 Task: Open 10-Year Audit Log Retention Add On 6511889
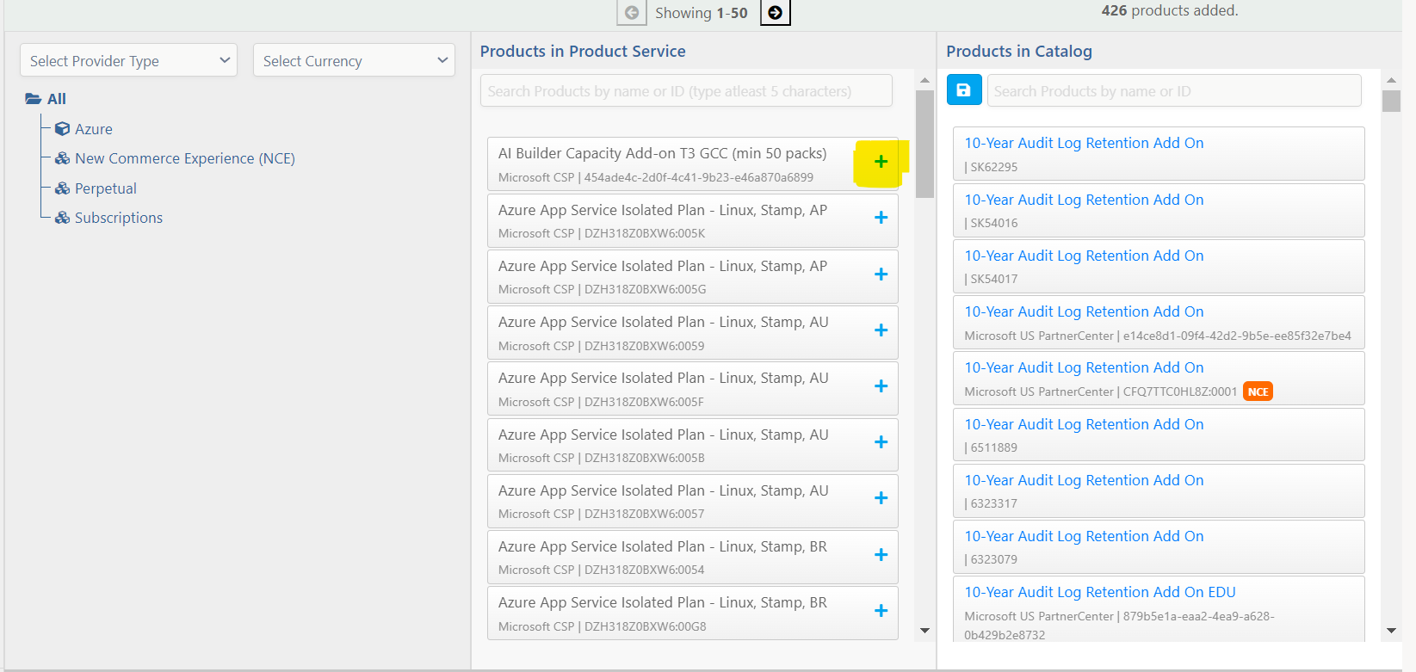pyautogui.click(x=1084, y=424)
